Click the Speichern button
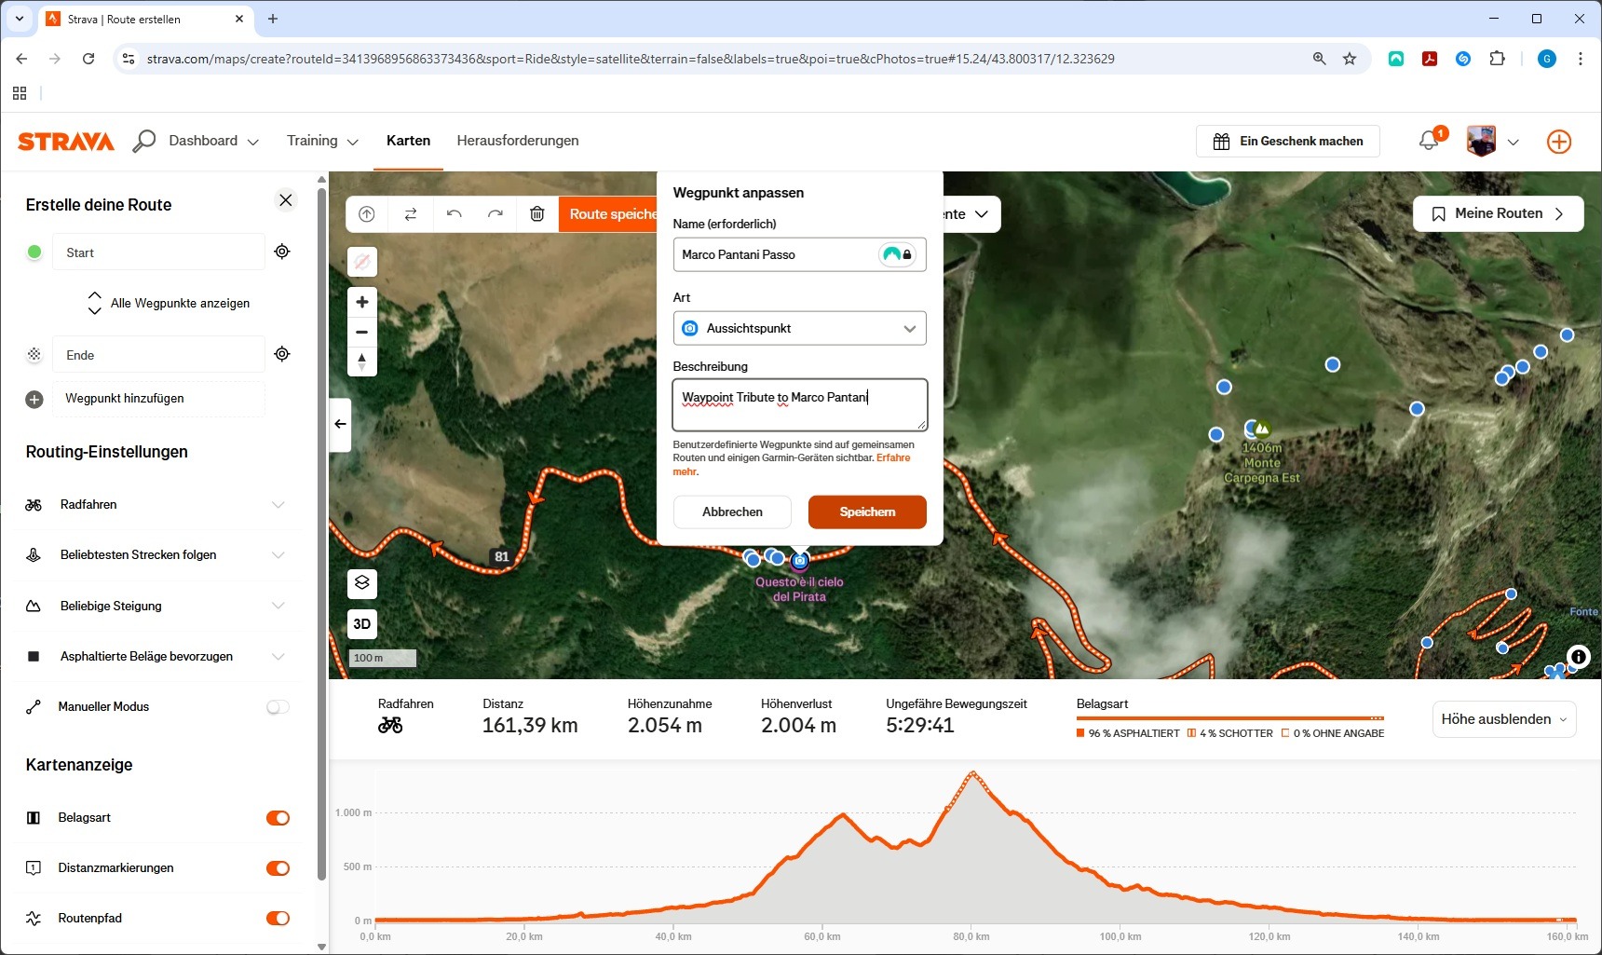The width and height of the screenshot is (1602, 955). (866, 512)
